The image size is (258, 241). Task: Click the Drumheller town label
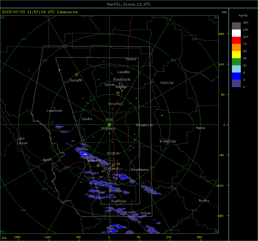tap(168, 141)
